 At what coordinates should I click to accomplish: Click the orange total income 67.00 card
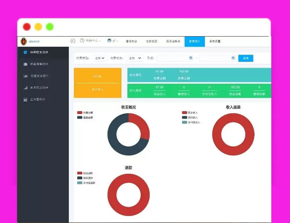98,83
